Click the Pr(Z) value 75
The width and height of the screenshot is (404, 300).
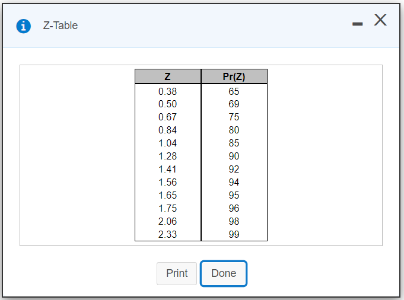pos(234,117)
